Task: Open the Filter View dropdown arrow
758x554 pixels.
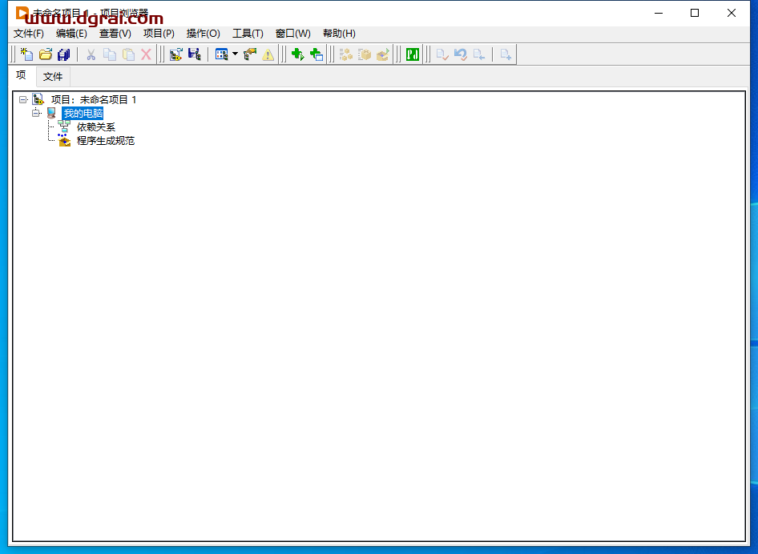Action: coord(235,54)
